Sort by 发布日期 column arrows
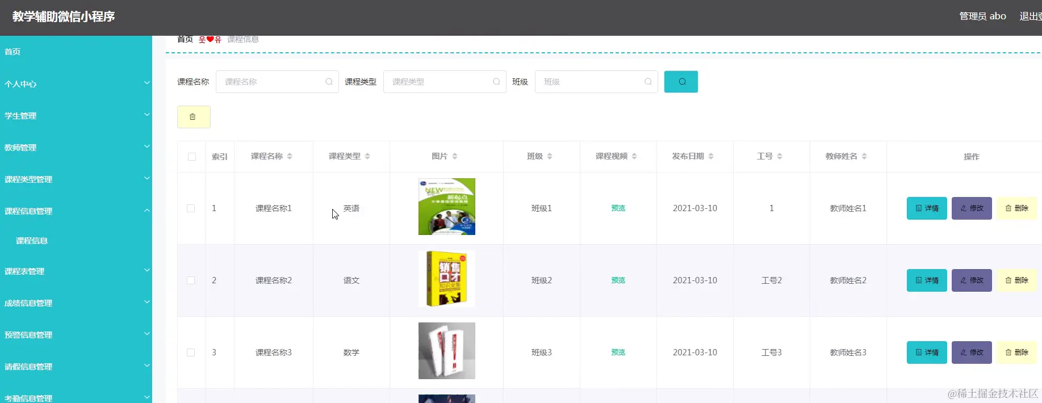Image resolution: width=1042 pixels, height=403 pixels. click(x=711, y=156)
